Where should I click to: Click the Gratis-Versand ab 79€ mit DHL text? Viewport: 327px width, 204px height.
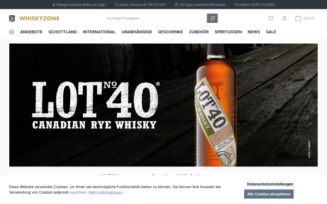click(x=143, y=4)
